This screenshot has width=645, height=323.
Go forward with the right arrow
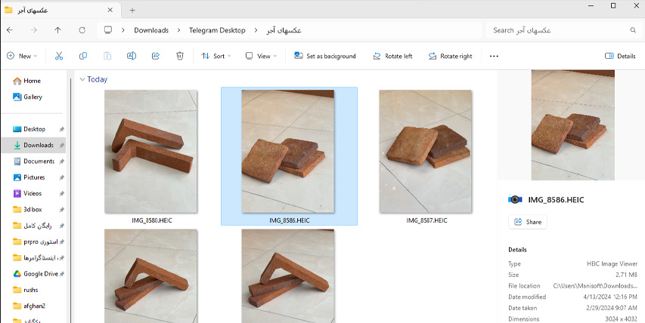click(34, 30)
